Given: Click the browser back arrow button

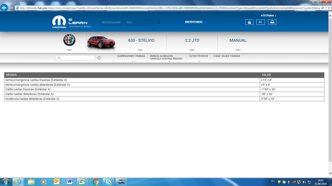Looking at the screenshot, I should 4,8.
